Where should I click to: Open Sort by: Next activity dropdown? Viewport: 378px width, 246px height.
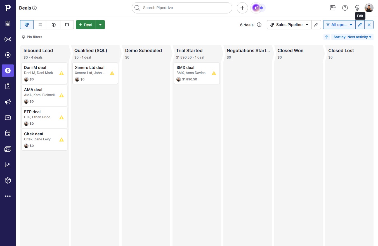352,37
